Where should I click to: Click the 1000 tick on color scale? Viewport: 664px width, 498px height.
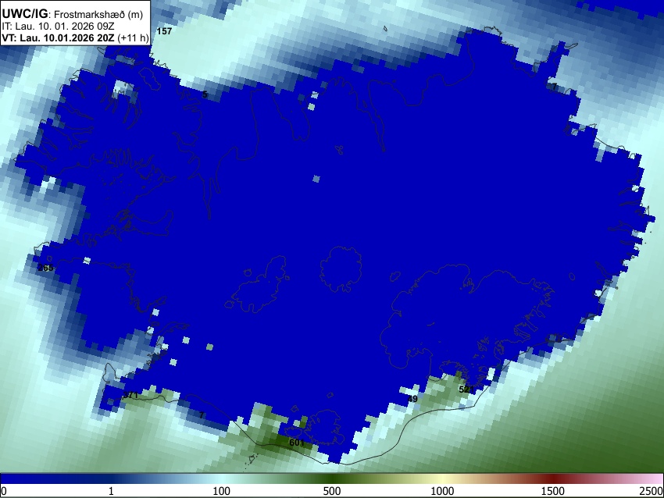[x=442, y=491]
